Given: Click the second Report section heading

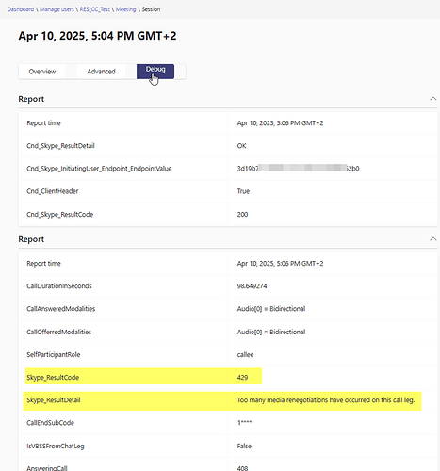Looking at the screenshot, I should point(31,239).
